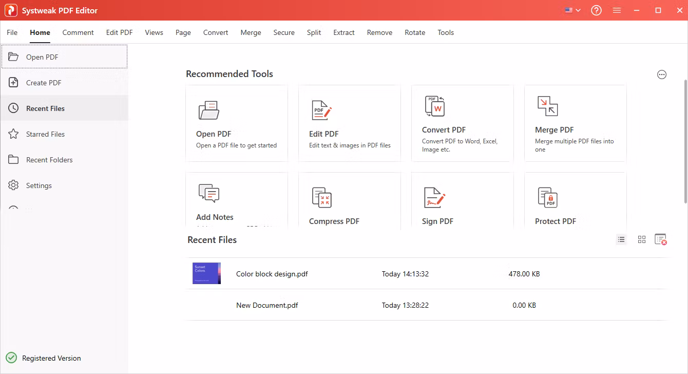Screen dimensions: 688x374
Task: Select Recent Files label in sidebar
Action: [x=45, y=108]
